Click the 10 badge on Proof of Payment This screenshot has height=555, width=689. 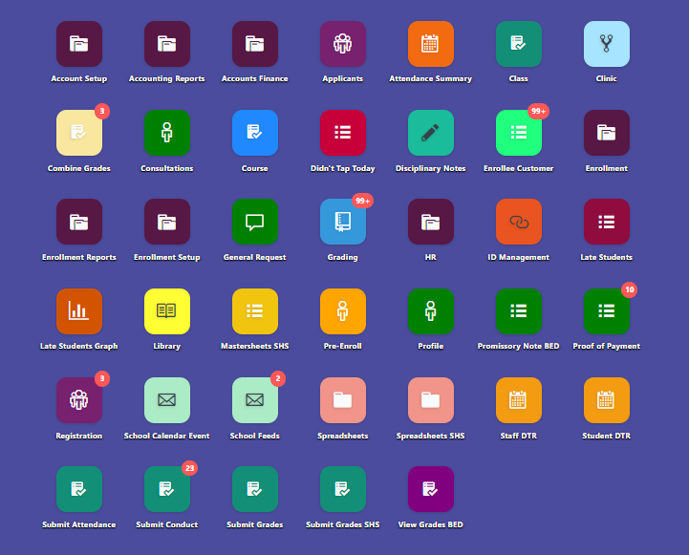629,289
